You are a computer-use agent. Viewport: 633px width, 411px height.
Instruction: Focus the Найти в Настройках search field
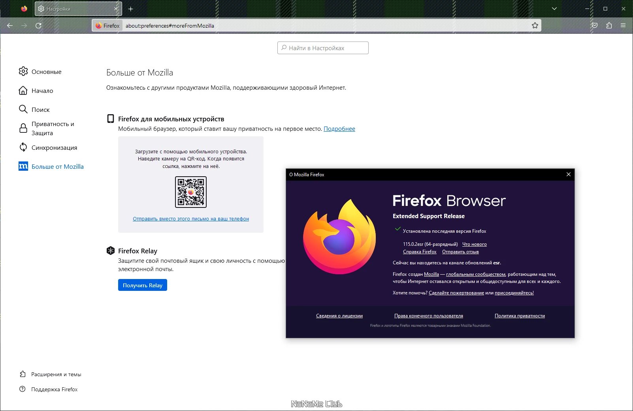click(323, 48)
